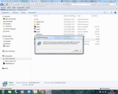Expand the view options dropdown arrow
Viewport: 118px width, 94px height.
[107, 12]
